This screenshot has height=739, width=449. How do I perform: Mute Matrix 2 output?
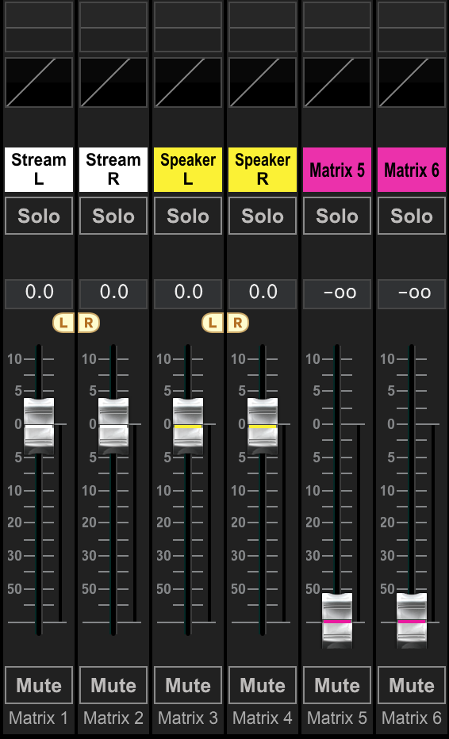pyautogui.click(x=113, y=685)
